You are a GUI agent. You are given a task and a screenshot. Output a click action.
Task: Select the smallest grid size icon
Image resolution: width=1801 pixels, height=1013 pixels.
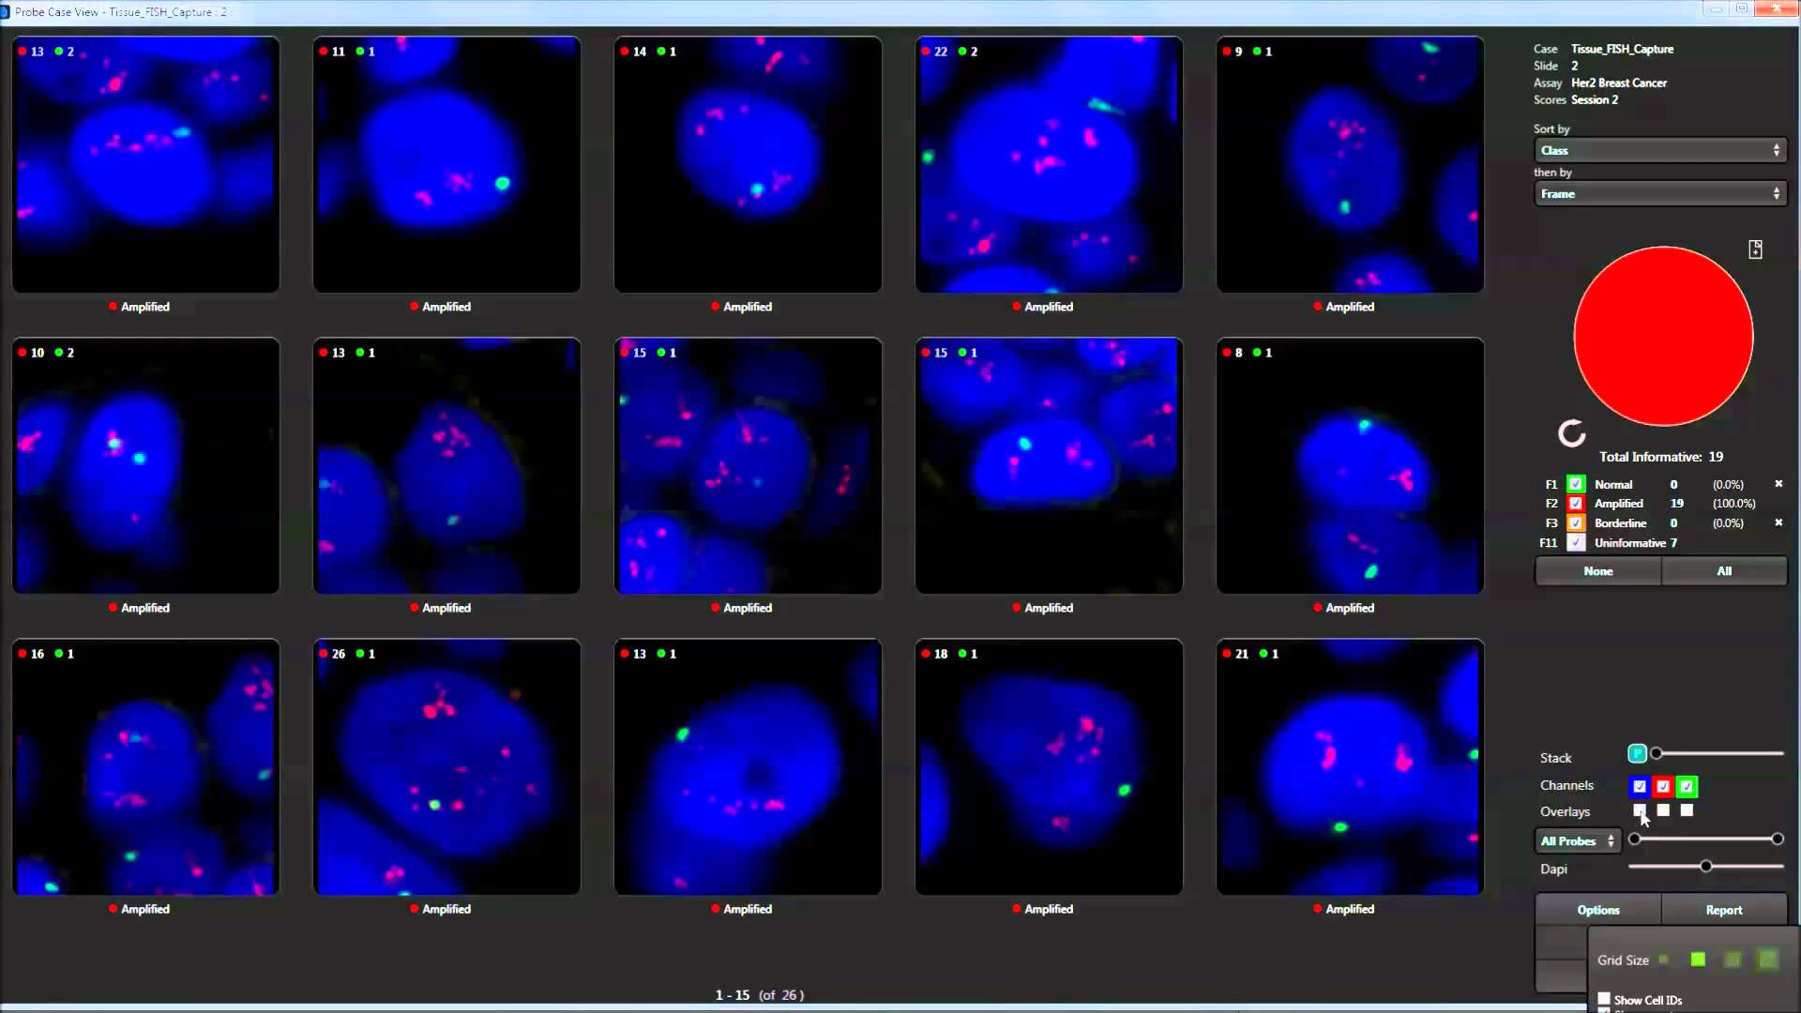[x=1664, y=960]
